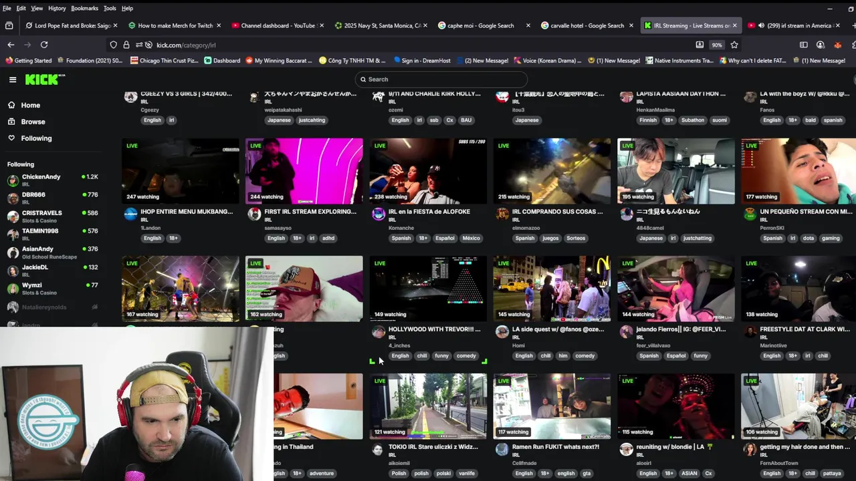Open FIRST IRL STREAM EXPLORING thumbnail

click(304, 171)
